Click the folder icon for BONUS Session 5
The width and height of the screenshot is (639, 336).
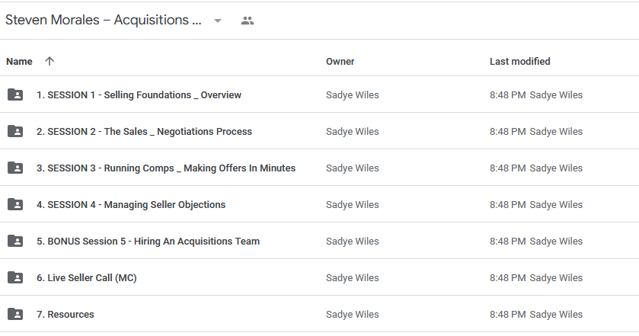pos(15,241)
